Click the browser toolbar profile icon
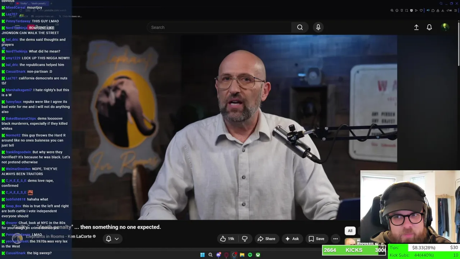Image resolution: width=460 pixels, height=259 pixels. (438, 10)
